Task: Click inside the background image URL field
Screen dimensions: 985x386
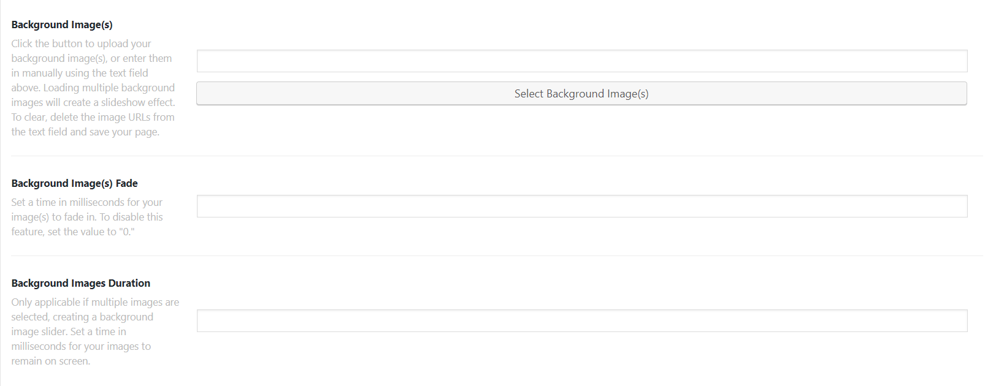Action: tap(581, 61)
